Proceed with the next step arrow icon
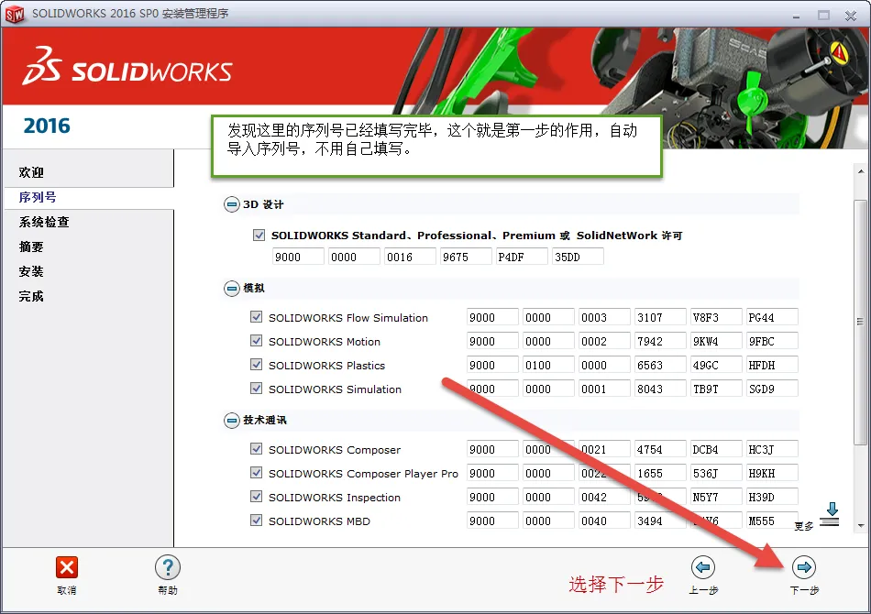This screenshot has width=871, height=614. 804,567
